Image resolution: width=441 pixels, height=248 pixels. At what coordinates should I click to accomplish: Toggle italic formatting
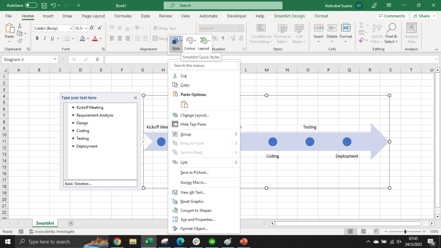[x=44, y=38]
